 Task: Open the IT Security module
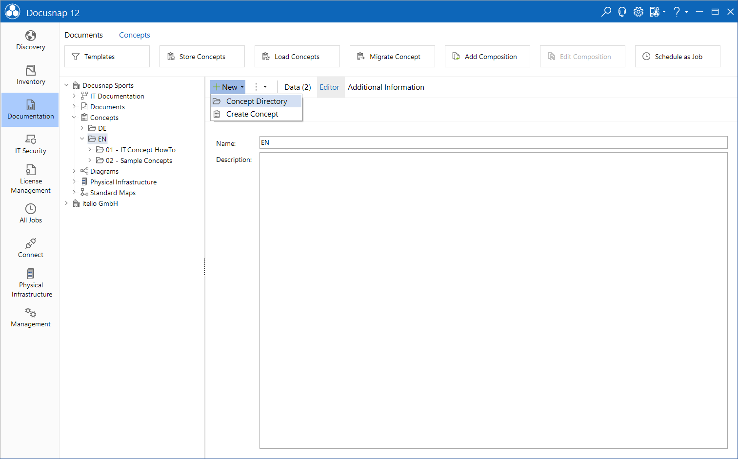tap(30, 144)
